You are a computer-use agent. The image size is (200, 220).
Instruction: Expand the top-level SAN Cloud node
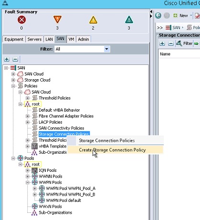coord(13,74)
